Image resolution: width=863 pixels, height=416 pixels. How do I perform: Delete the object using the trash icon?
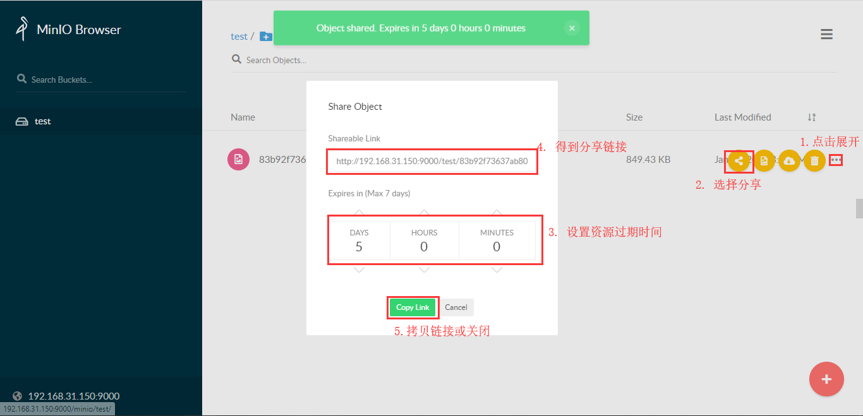(814, 161)
